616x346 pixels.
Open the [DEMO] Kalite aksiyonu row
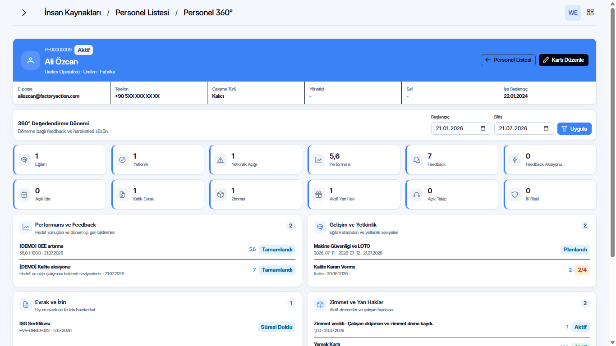point(157,270)
